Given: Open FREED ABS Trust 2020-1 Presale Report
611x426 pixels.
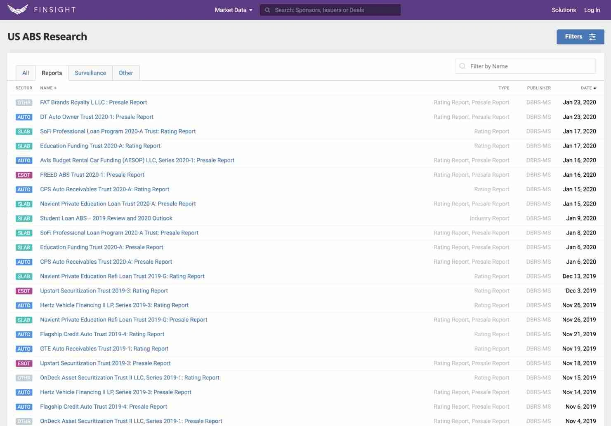Looking at the screenshot, I should [92, 175].
